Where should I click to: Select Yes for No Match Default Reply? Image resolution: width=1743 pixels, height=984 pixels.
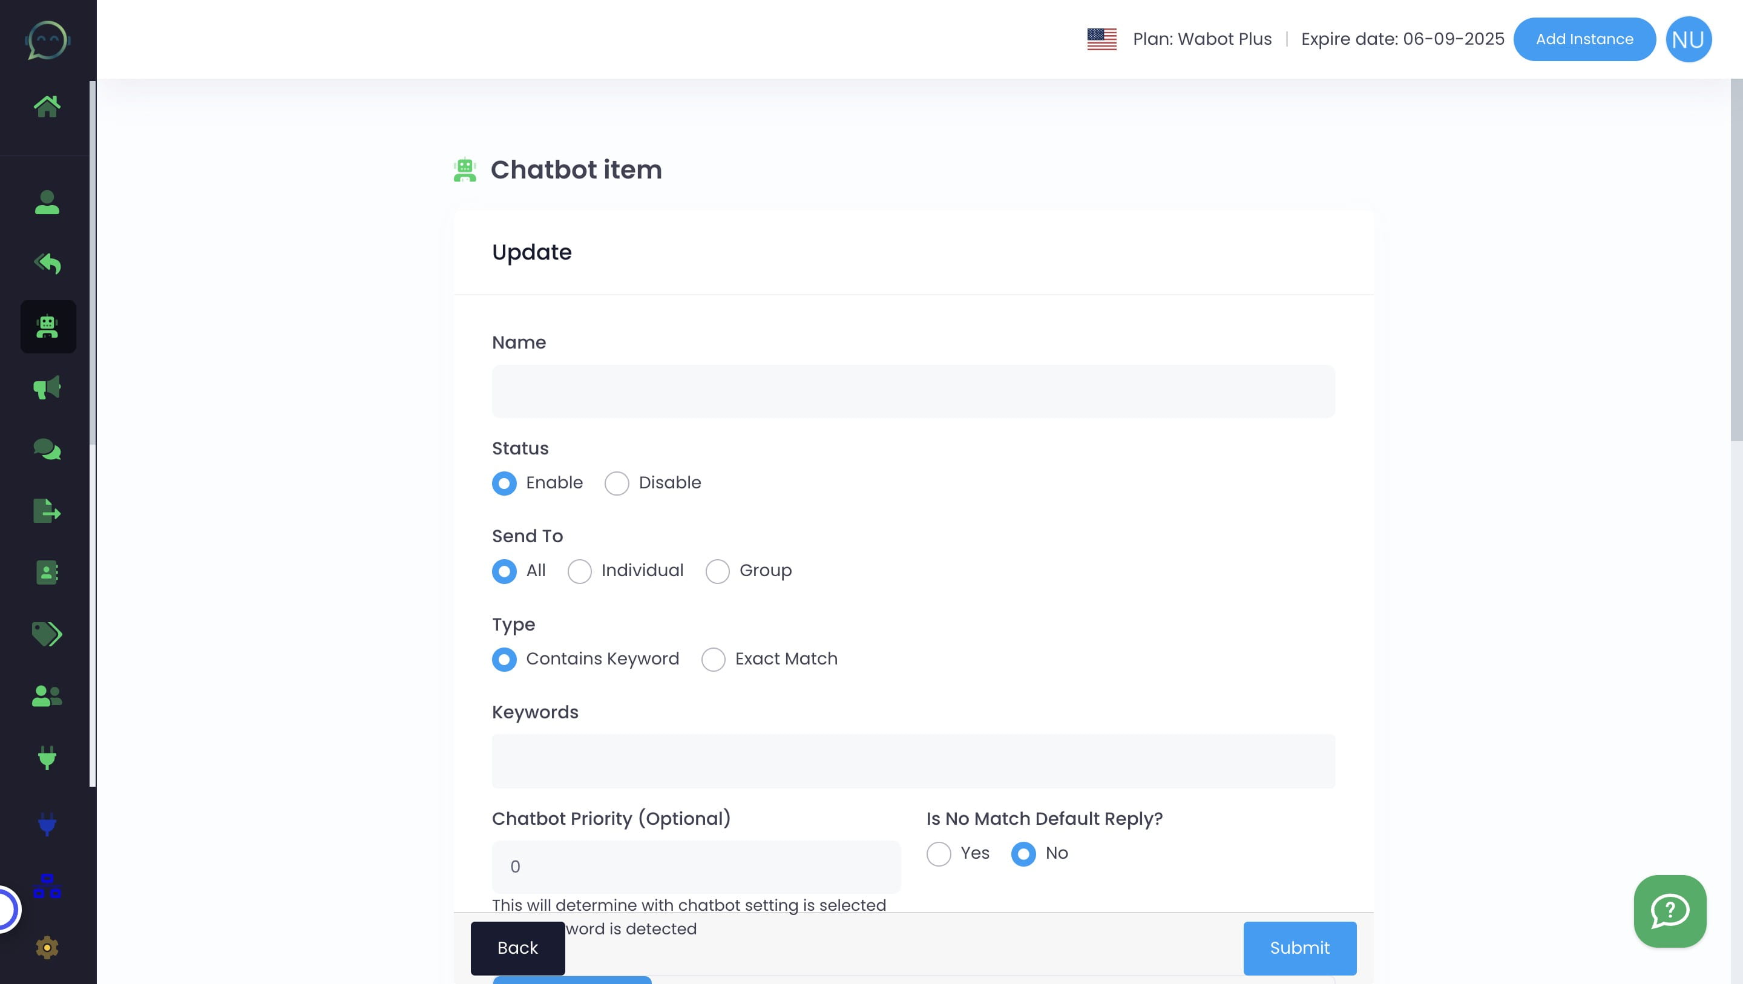[939, 853]
